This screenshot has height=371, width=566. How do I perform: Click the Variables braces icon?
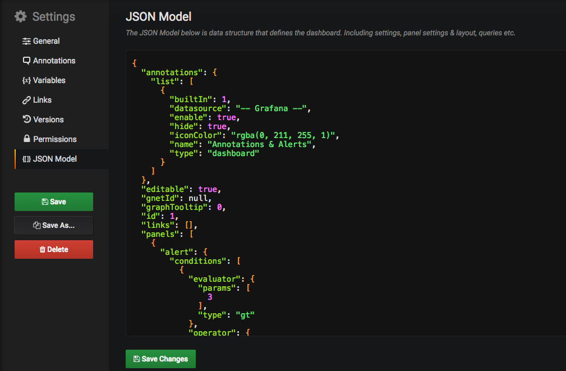click(26, 80)
